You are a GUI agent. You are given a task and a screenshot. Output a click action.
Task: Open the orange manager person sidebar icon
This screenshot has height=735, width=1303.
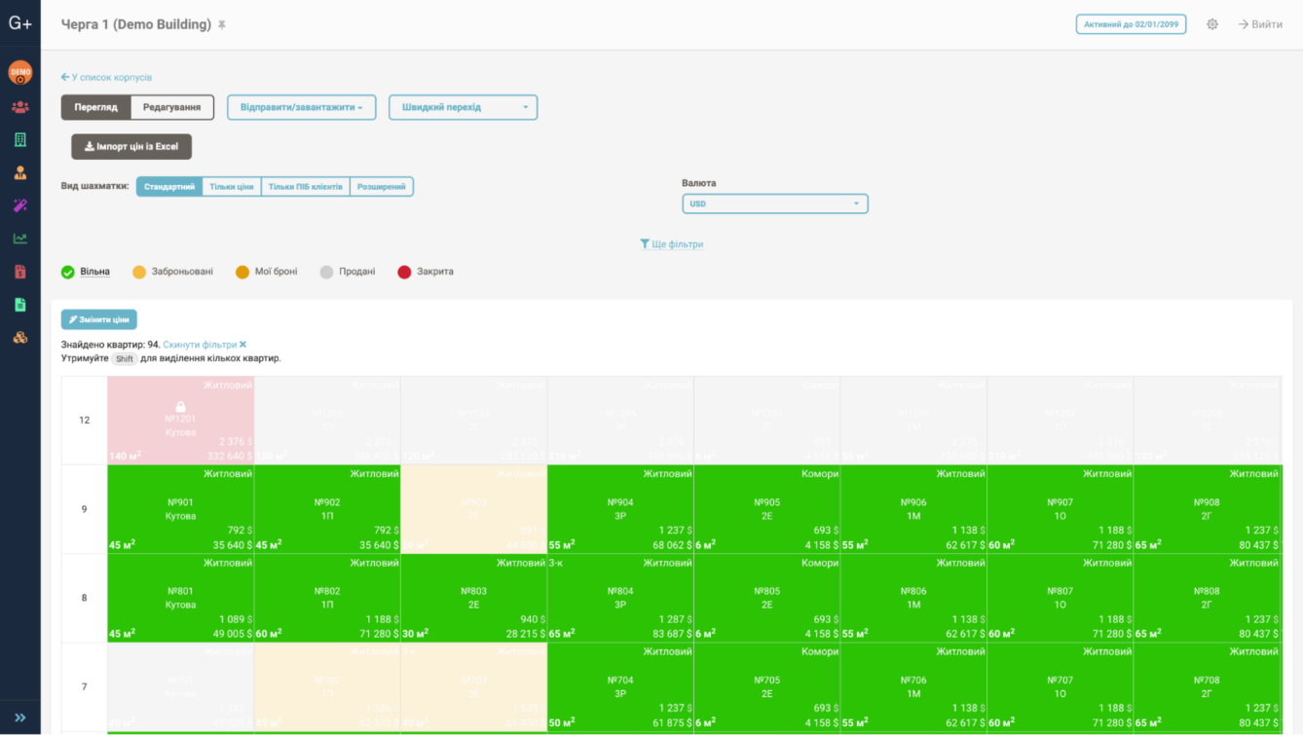[x=20, y=173]
